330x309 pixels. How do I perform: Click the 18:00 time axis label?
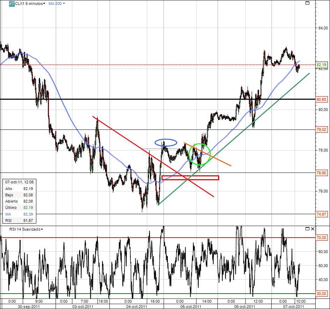pos(103,301)
